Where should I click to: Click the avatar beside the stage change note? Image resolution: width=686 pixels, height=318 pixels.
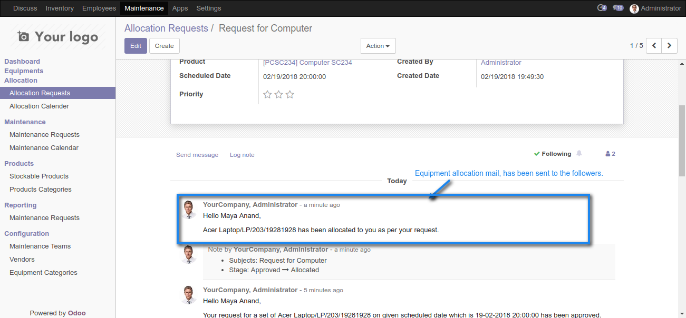(189, 254)
